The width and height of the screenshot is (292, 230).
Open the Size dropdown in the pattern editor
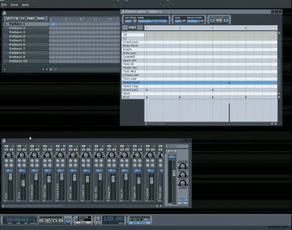tap(185, 20)
